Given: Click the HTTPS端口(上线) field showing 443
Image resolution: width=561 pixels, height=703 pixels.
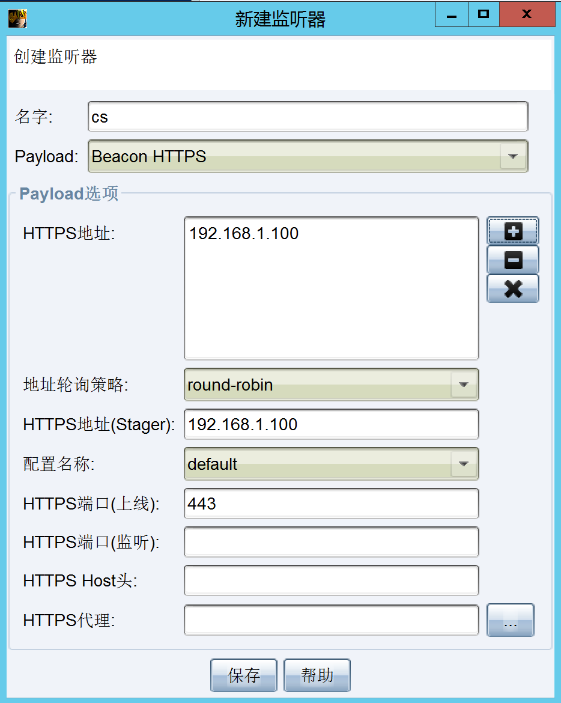Looking at the screenshot, I should coord(331,504).
